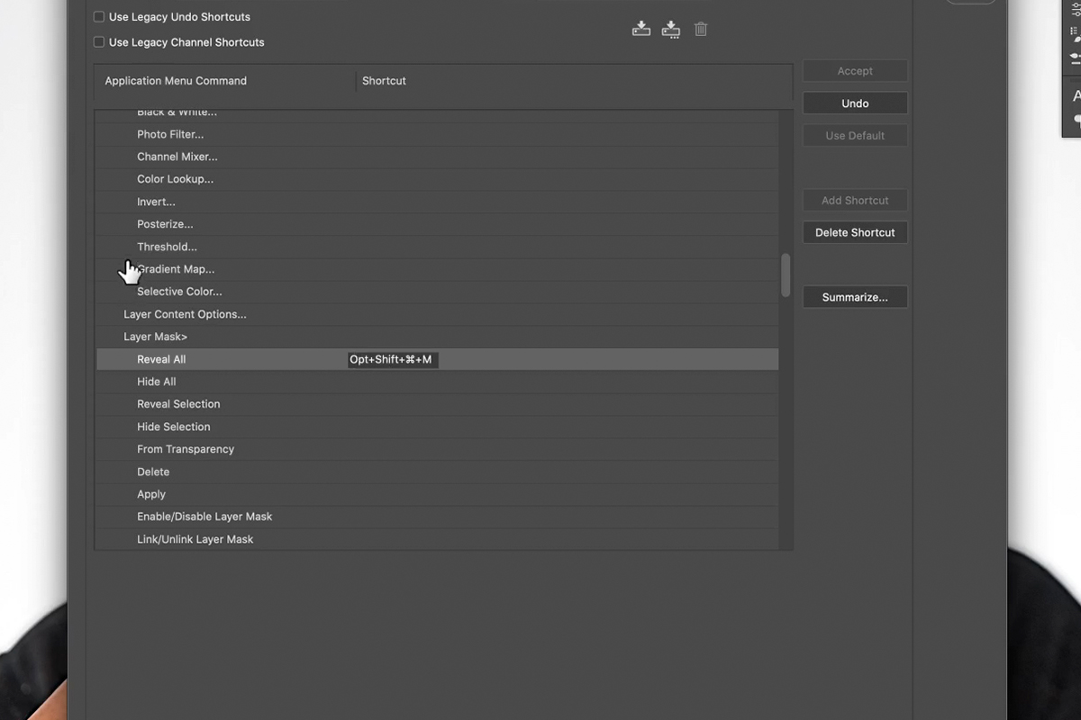This screenshot has width=1081, height=720.
Task: Enable Use Legacy Channel Shortcuts
Action: tap(98, 41)
